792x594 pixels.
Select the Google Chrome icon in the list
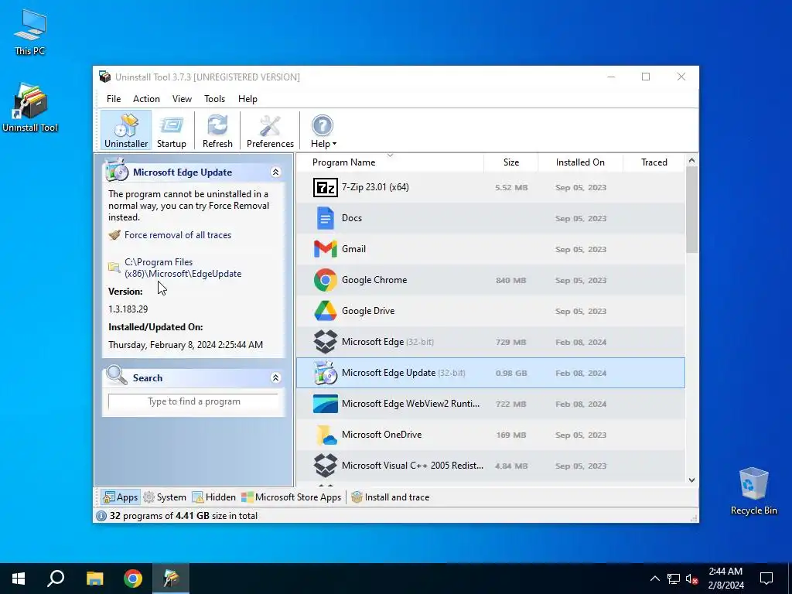[x=326, y=280]
